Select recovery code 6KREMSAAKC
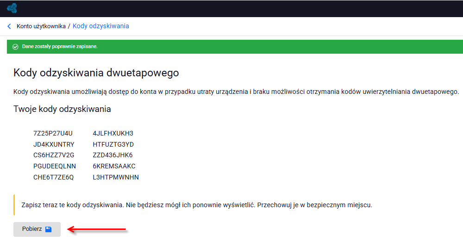This screenshot has width=463, height=247. pyautogui.click(x=114, y=166)
